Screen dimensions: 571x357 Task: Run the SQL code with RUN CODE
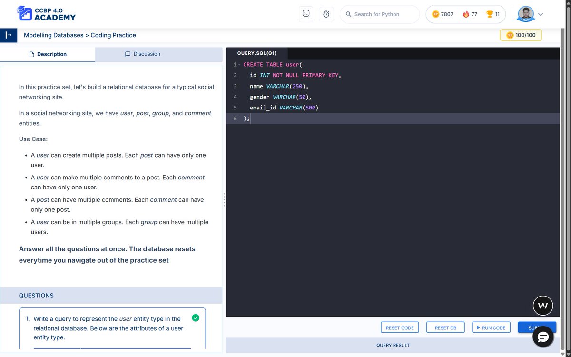pos(491,327)
